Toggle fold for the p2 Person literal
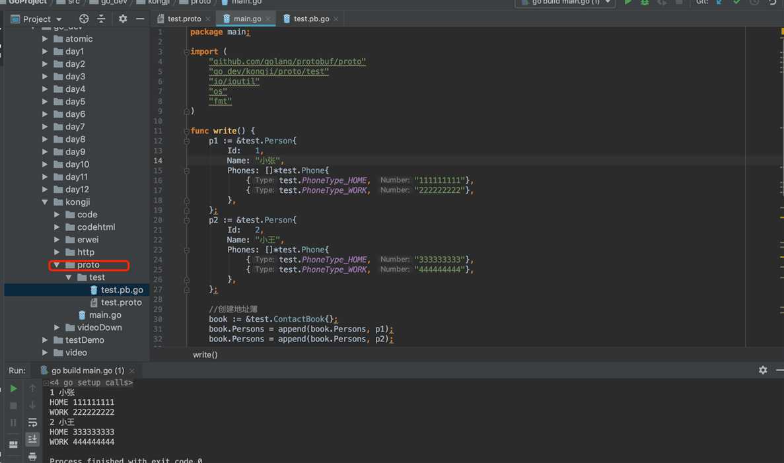The height and width of the screenshot is (463, 784). pos(186,220)
